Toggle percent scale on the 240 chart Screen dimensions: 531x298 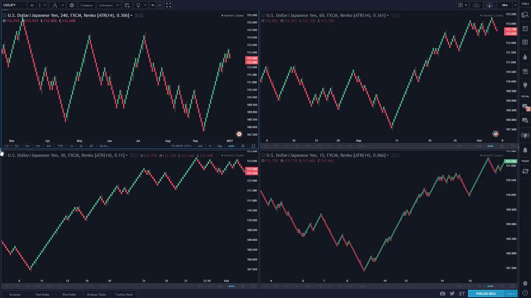coord(210,146)
